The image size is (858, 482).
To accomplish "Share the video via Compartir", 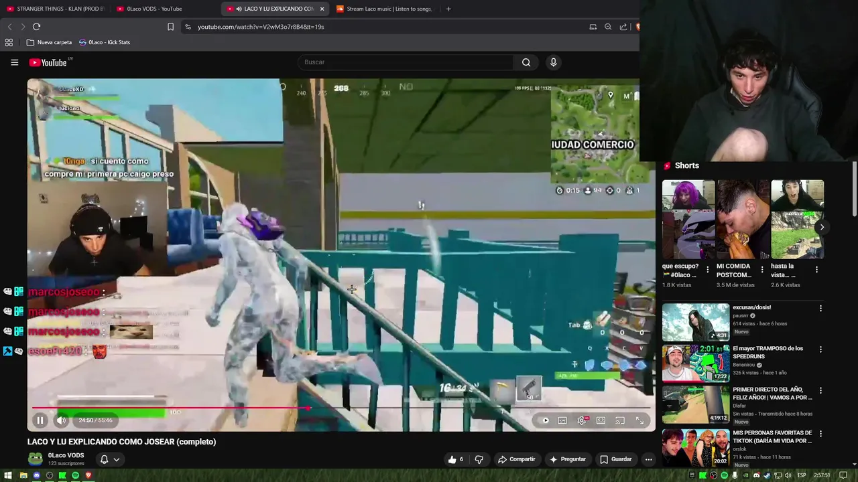I will (x=516, y=459).
